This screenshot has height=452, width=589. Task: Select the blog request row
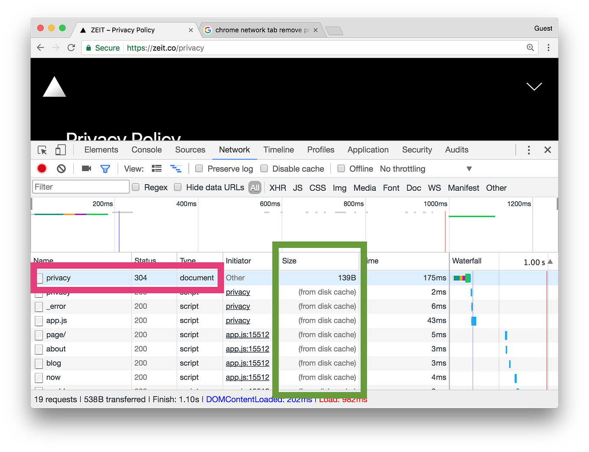294,364
